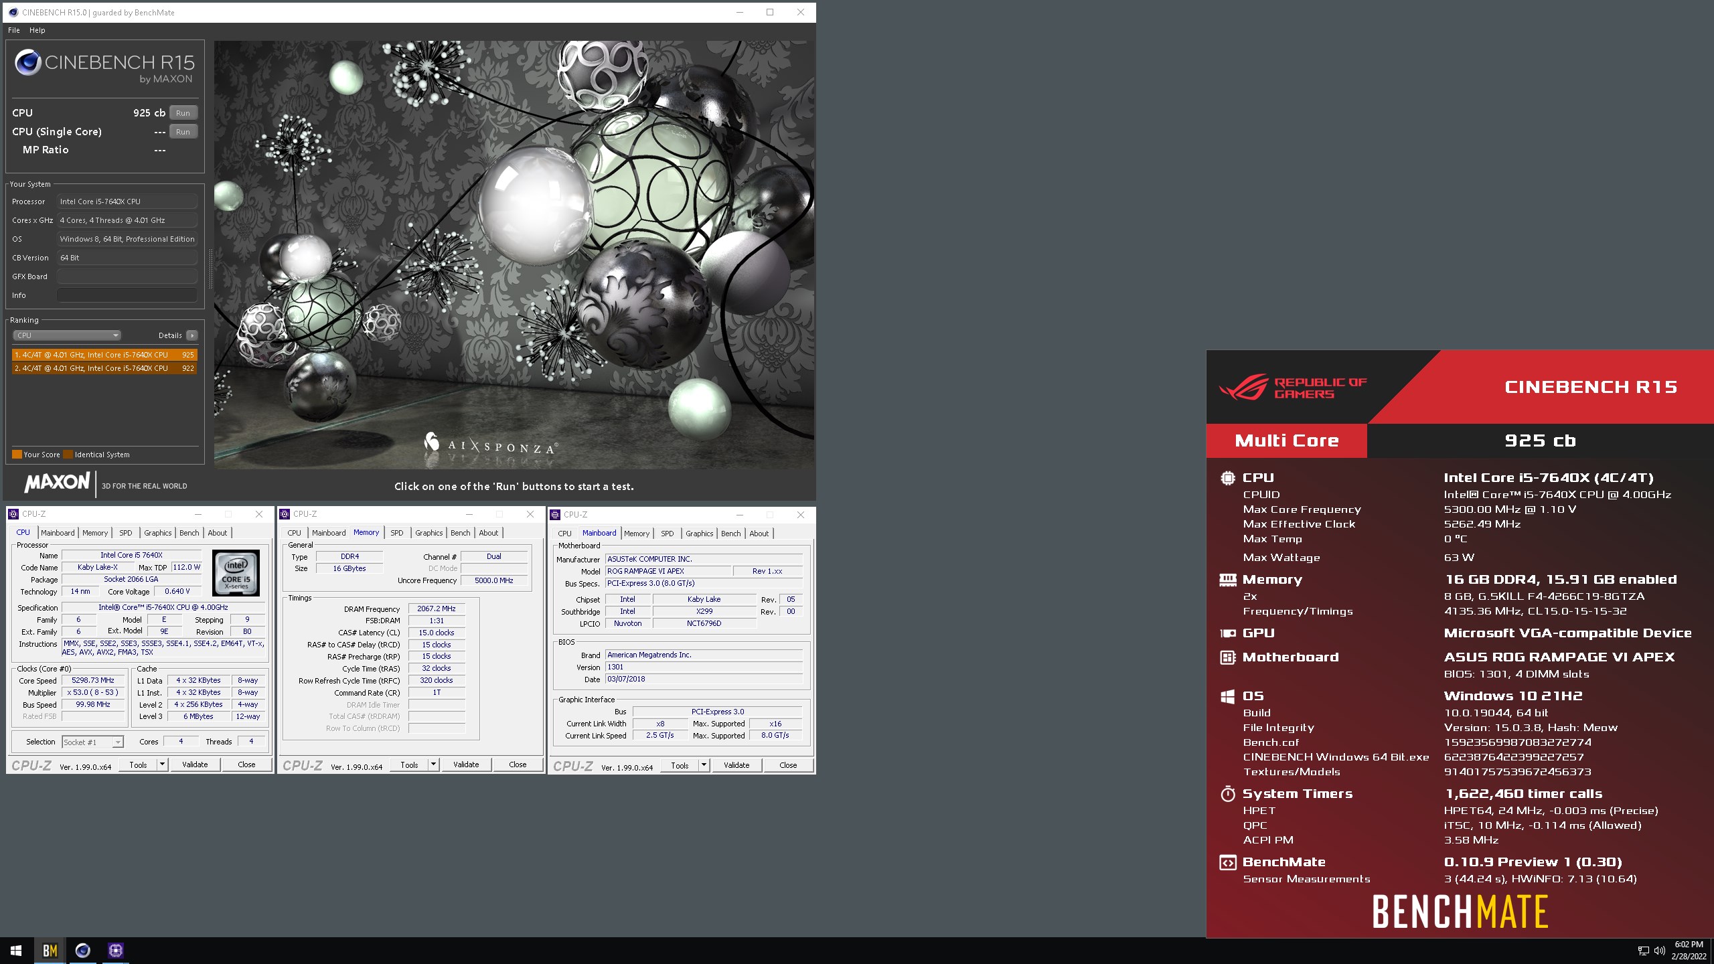Click the Details label in Ranking
The width and height of the screenshot is (1714, 964).
pos(170,335)
